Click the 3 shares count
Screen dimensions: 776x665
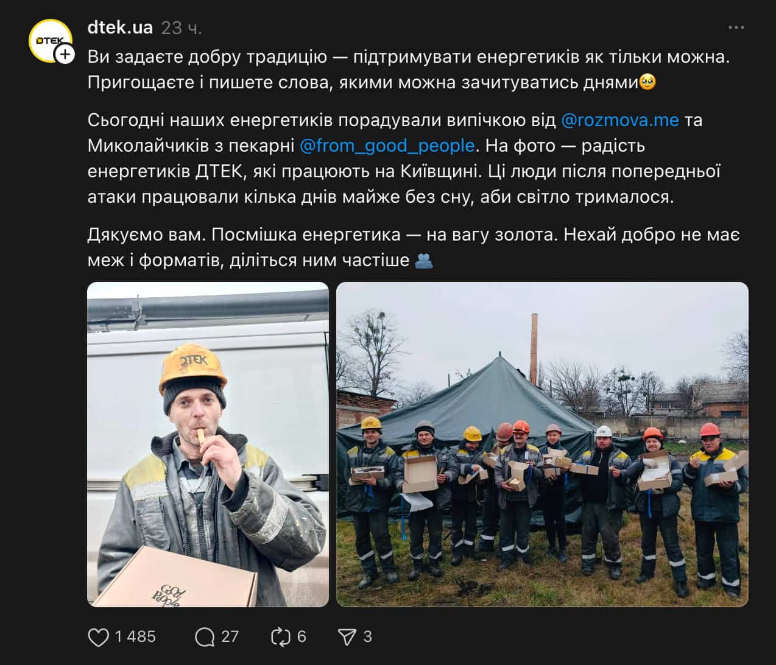coord(367,637)
